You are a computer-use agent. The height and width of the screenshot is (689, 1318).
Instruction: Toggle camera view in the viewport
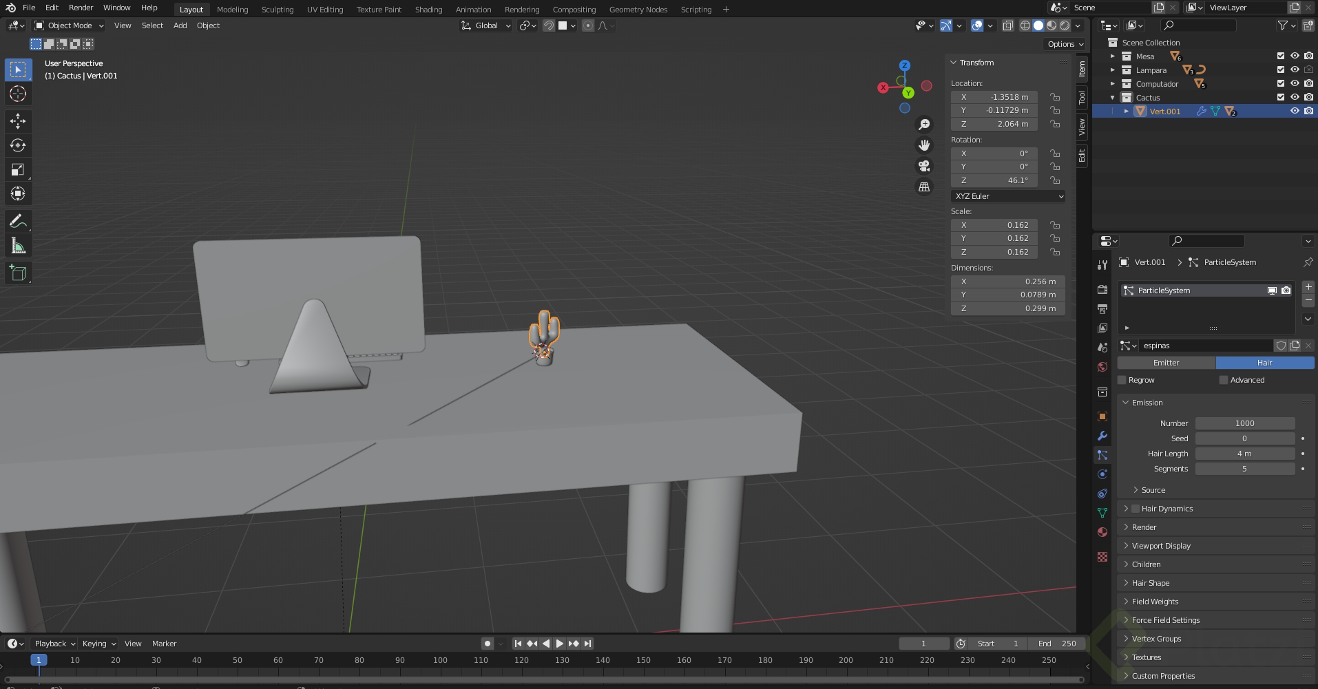(924, 166)
